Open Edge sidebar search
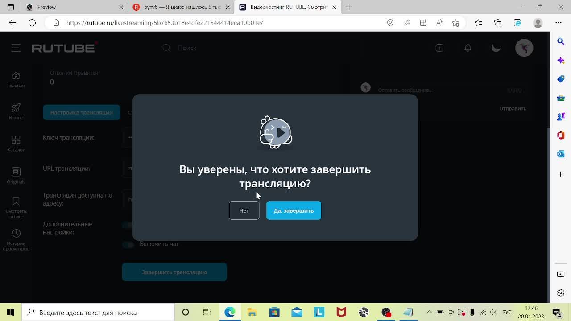 point(561,41)
